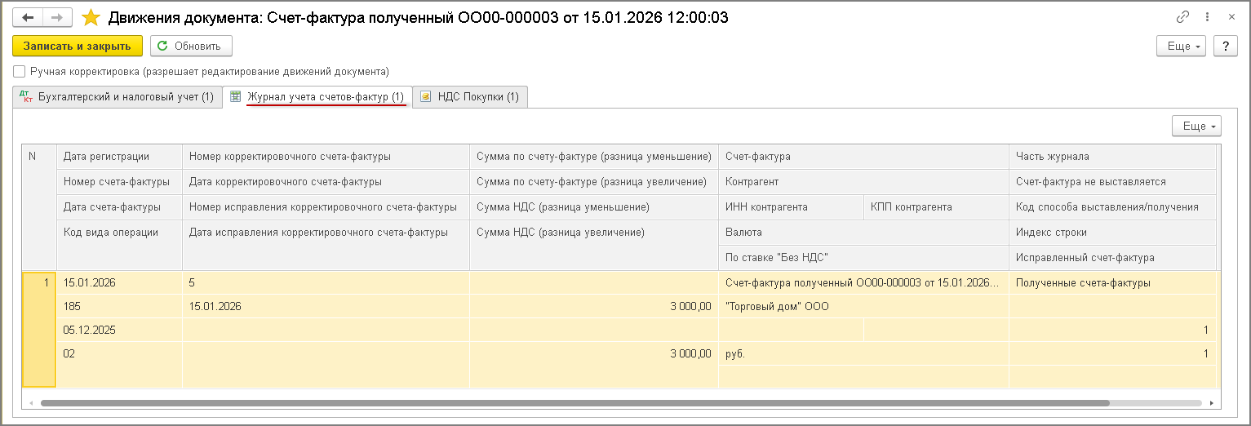Click Сумма по счету-фактуре (разница увеличение) header
Viewport: 1251px width, 426px height.
[594, 182]
